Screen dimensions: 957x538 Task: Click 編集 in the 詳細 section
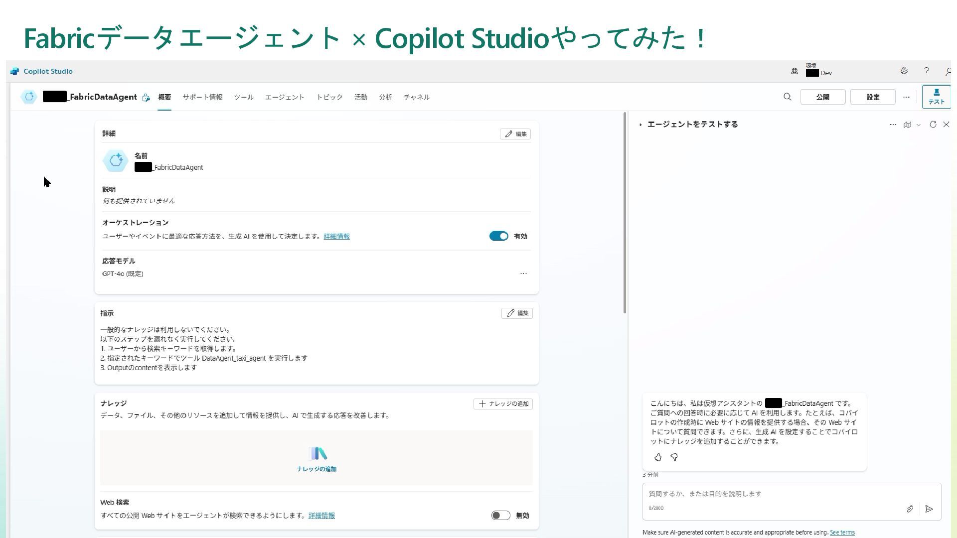click(x=515, y=134)
